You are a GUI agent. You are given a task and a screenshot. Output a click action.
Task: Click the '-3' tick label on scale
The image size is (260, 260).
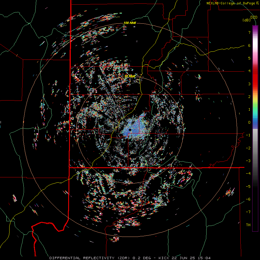(x=248, y=161)
